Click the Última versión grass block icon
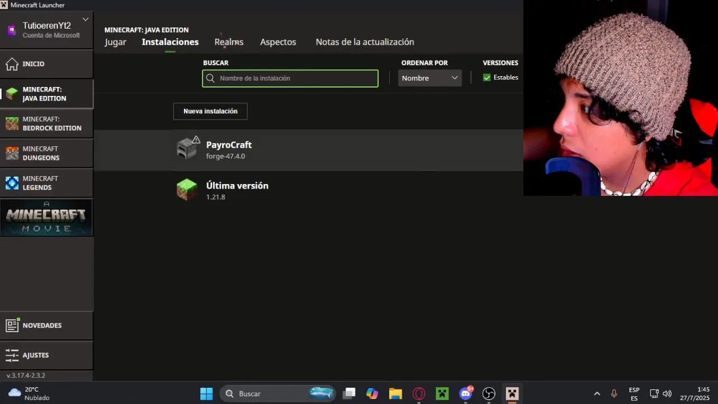 (187, 190)
